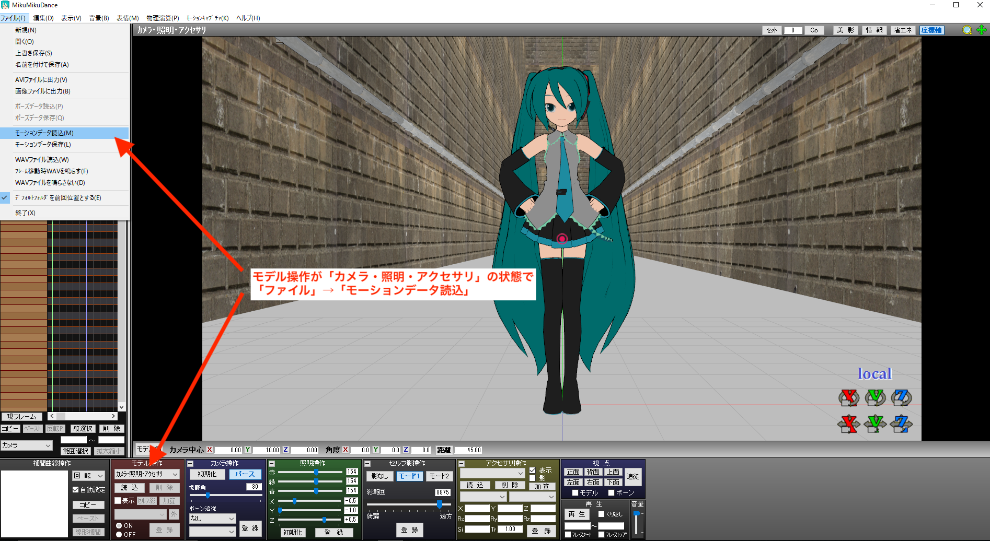This screenshot has width=990, height=541.
Task: Toggle the ボーン checkbox under 視点
Action: (612, 493)
